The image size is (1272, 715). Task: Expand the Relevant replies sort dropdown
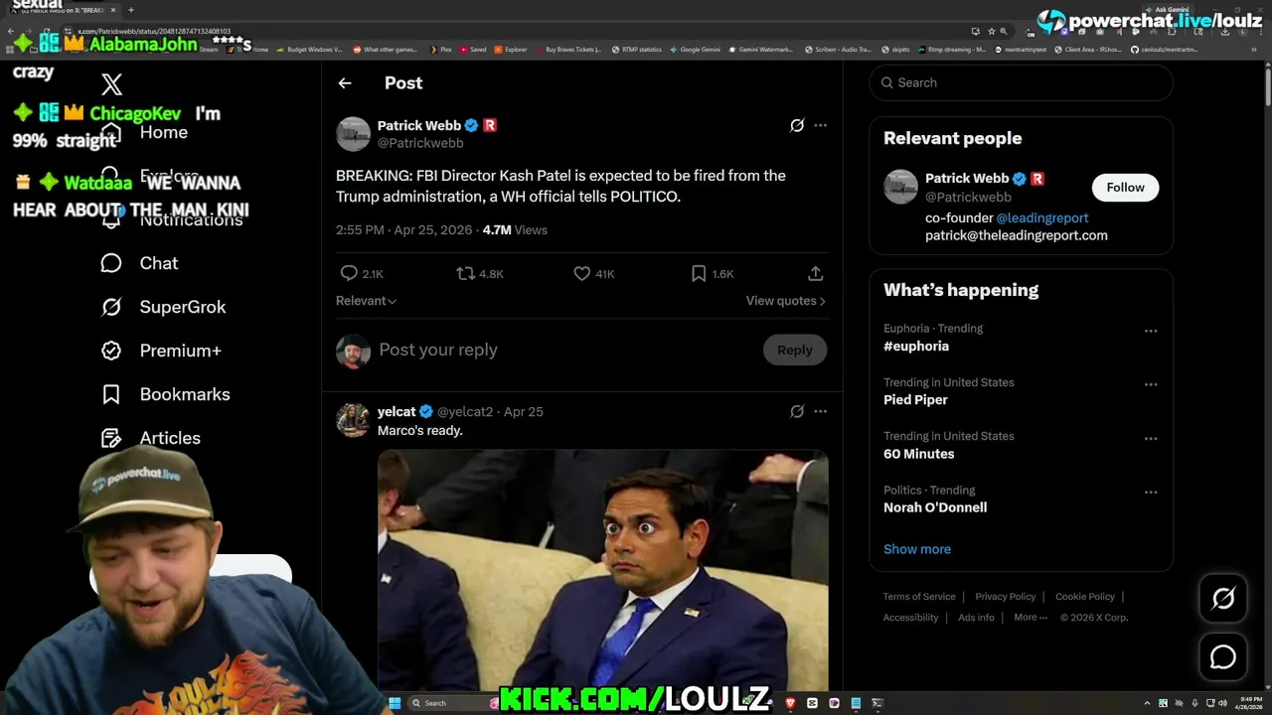[366, 301]
